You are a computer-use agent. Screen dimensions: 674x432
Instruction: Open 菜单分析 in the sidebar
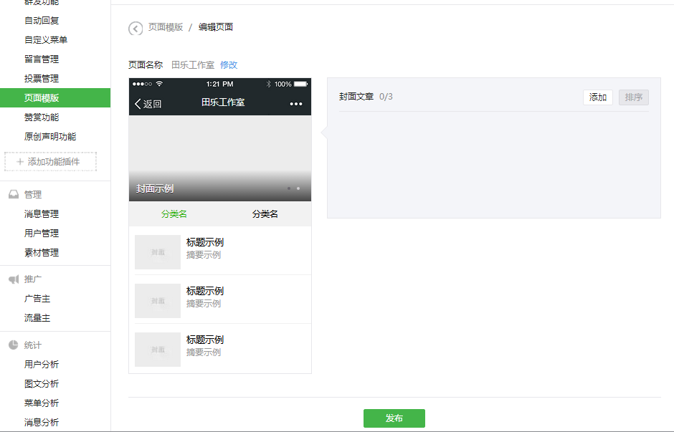[x=42, y=403]
